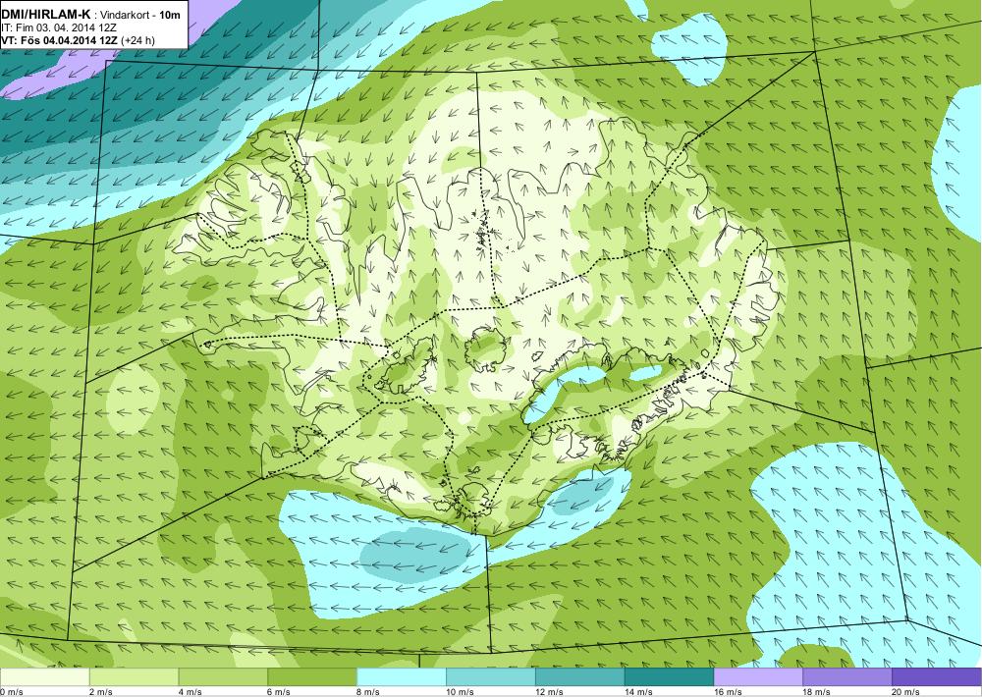Image resolution: width=982 pixels, height=697 pixels.
Task: Click the DMI/HIRLAM-K title text
Action: click(x=46, y=15)
